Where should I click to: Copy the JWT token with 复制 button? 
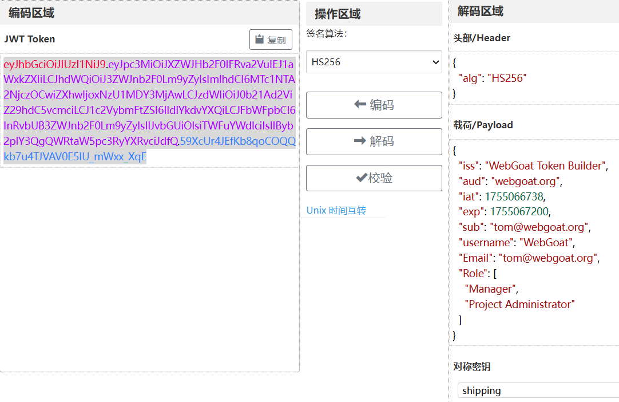point(271,40)
